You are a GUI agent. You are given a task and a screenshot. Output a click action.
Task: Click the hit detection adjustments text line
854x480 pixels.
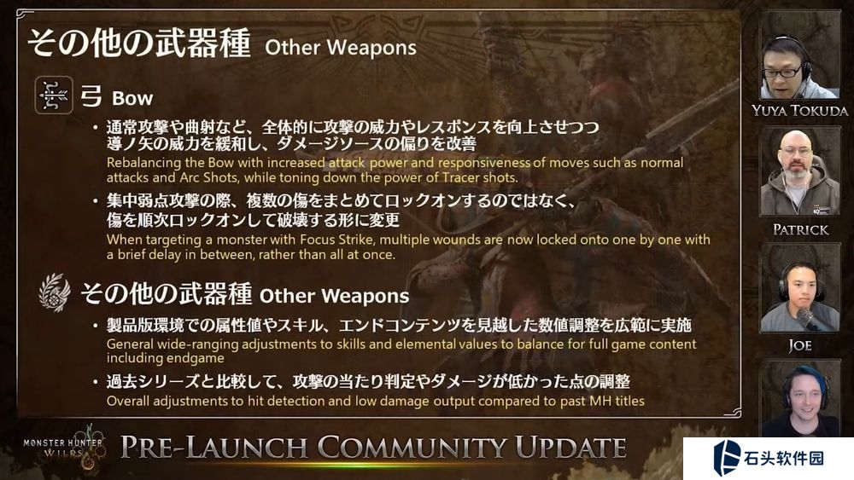375,402
